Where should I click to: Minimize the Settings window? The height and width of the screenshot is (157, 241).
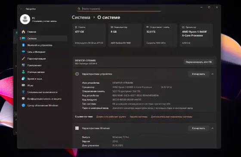pos(201,7)
